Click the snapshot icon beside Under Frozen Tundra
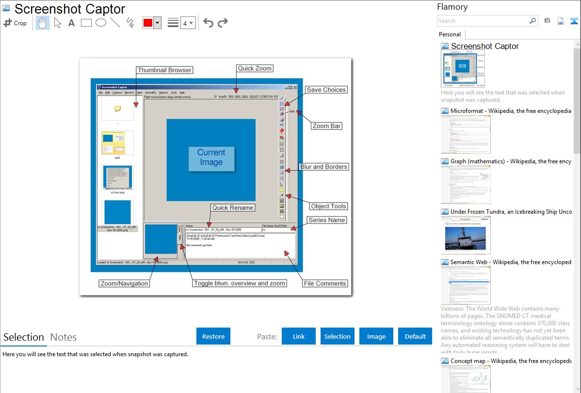This screenshot has height=393, width=581. (x=445, y=211)
